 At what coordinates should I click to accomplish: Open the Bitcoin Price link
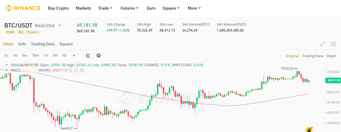pyautogui.click(x=45, y=25)
